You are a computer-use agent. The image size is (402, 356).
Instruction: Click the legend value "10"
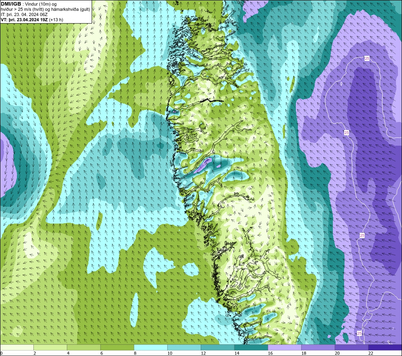pyautogui.click(x=170, y=353)
